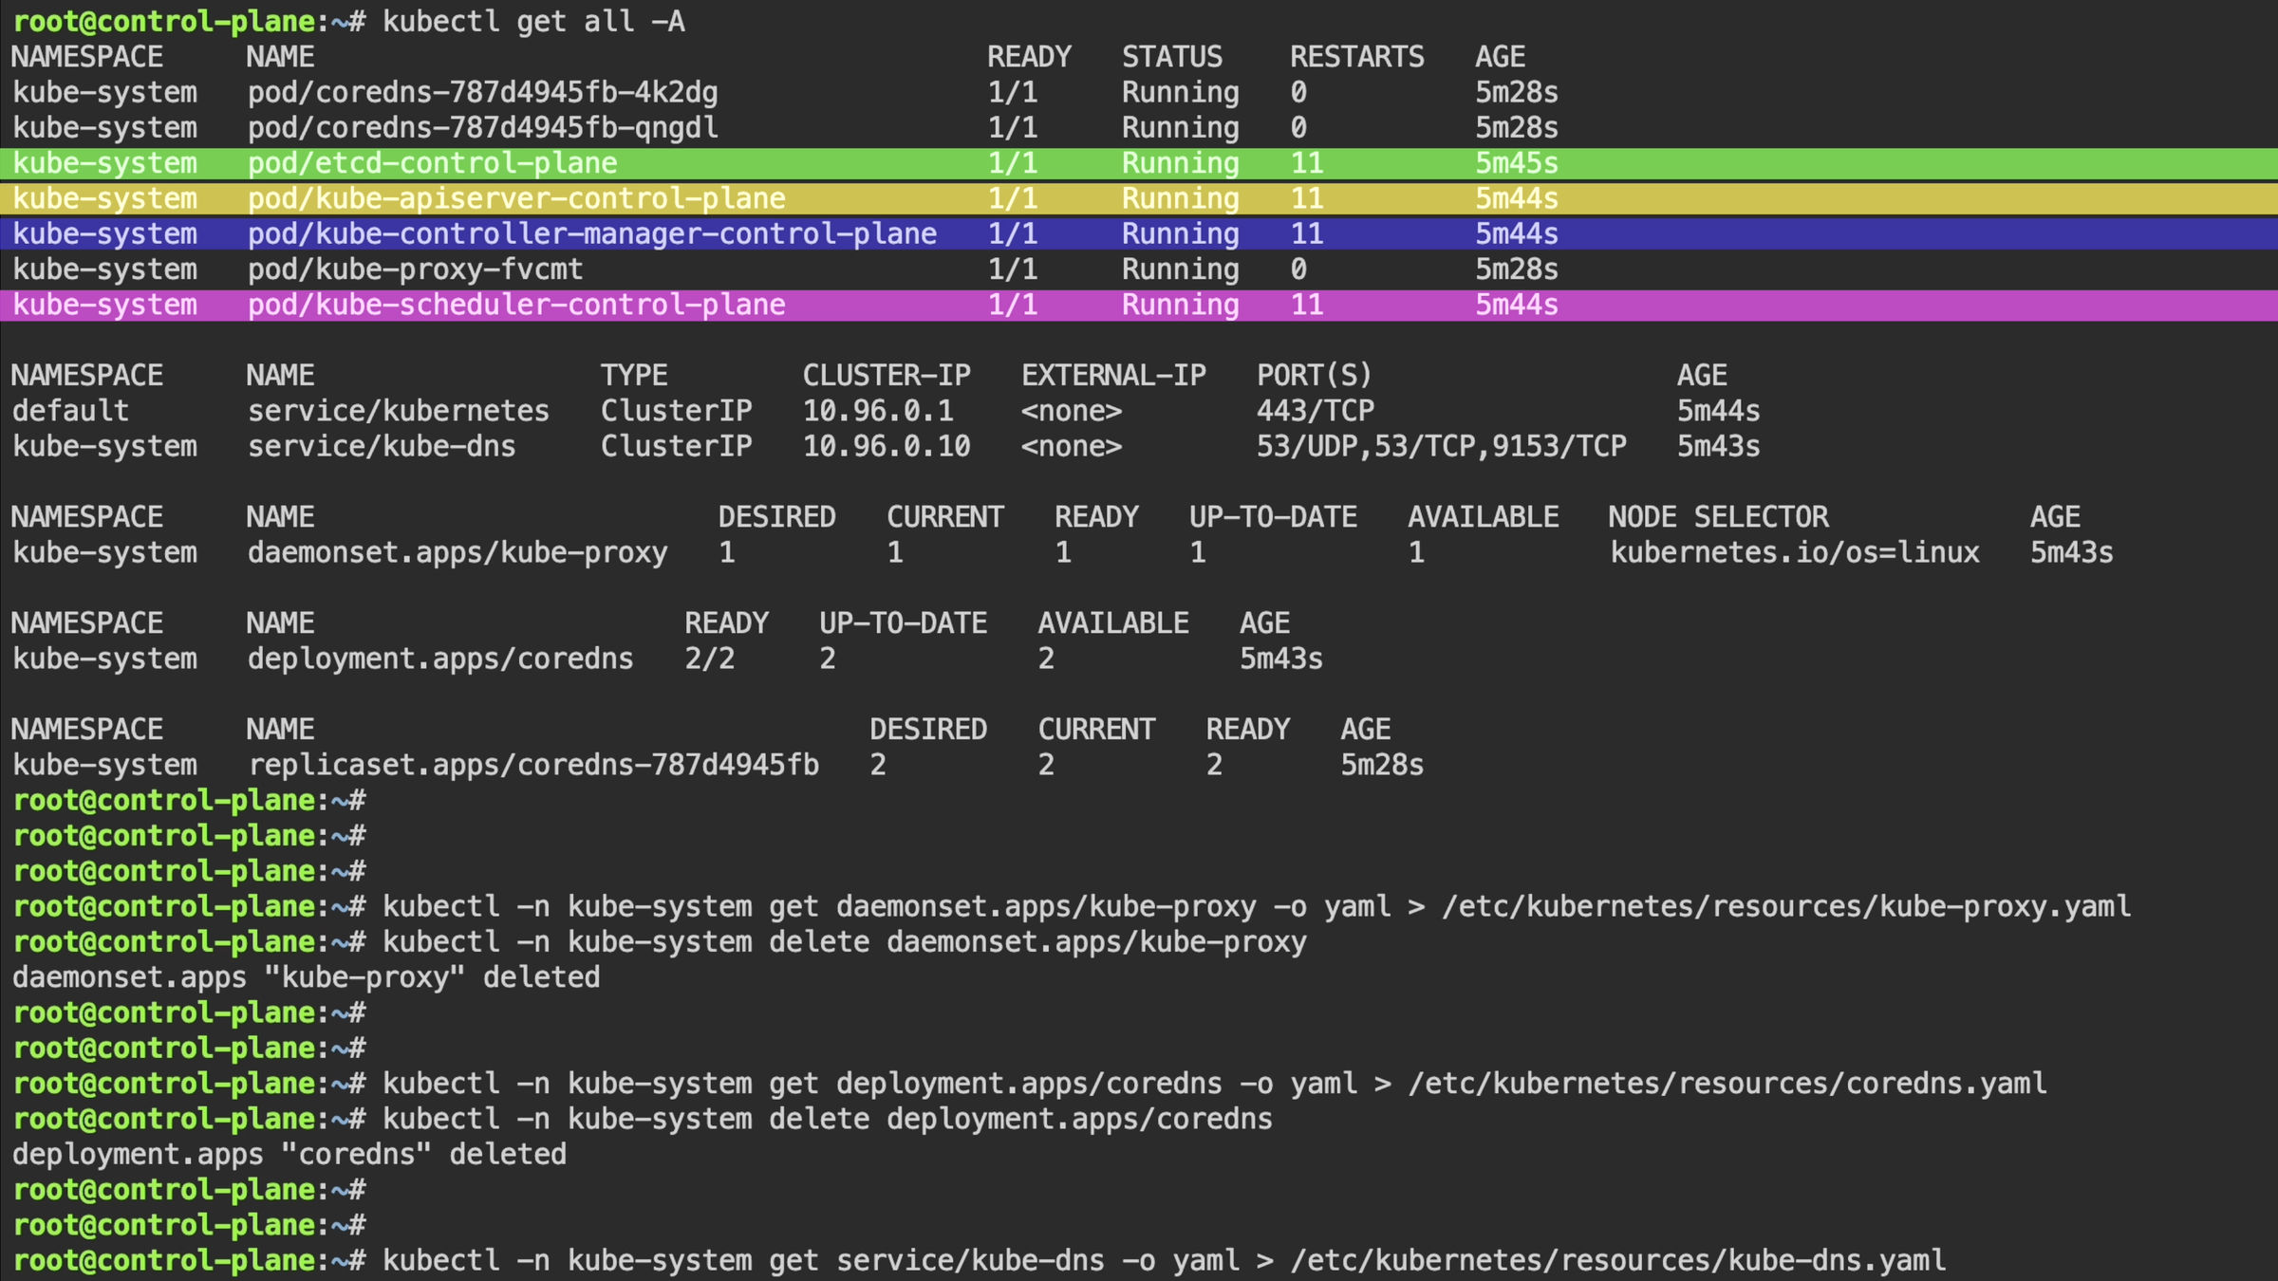Image resolution: width=2278 pixels, height=1281 pixels.
Task: Click the 'kubectl get all -A' command
Action: click(533, 21)
